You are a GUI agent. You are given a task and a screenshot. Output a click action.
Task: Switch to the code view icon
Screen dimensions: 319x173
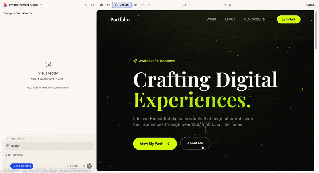pos(136,5)
